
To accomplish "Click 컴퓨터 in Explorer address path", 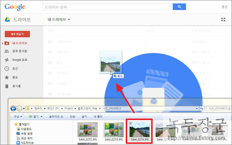I will pyautogui.click(x=38, y=108).
